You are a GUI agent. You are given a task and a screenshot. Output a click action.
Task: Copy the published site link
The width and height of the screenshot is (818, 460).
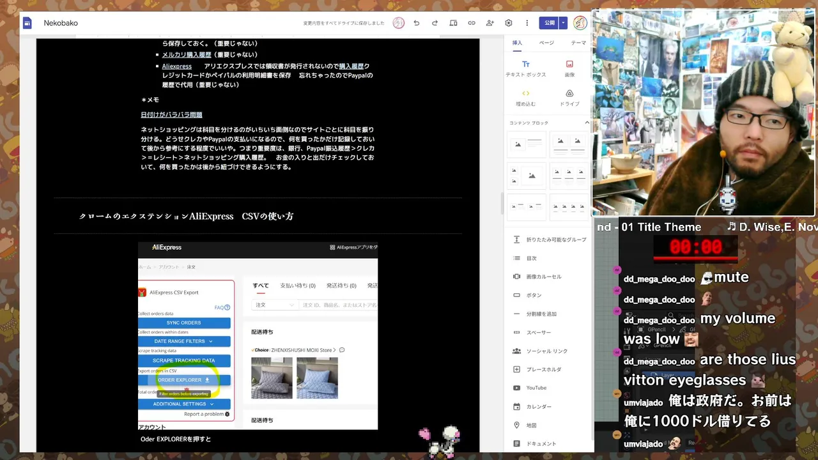pos(472,23)
